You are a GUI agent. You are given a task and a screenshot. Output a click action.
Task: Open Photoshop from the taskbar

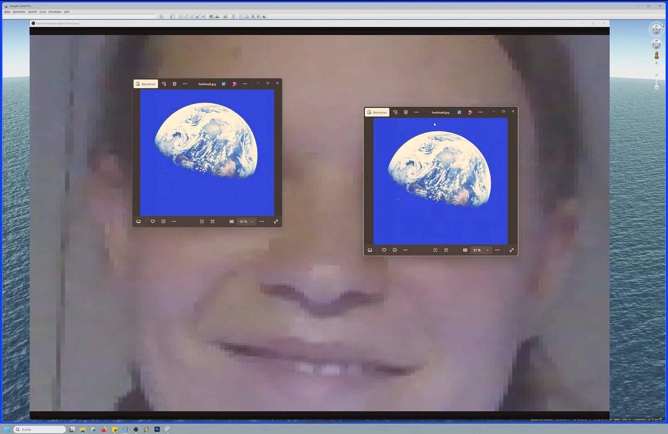157,429
